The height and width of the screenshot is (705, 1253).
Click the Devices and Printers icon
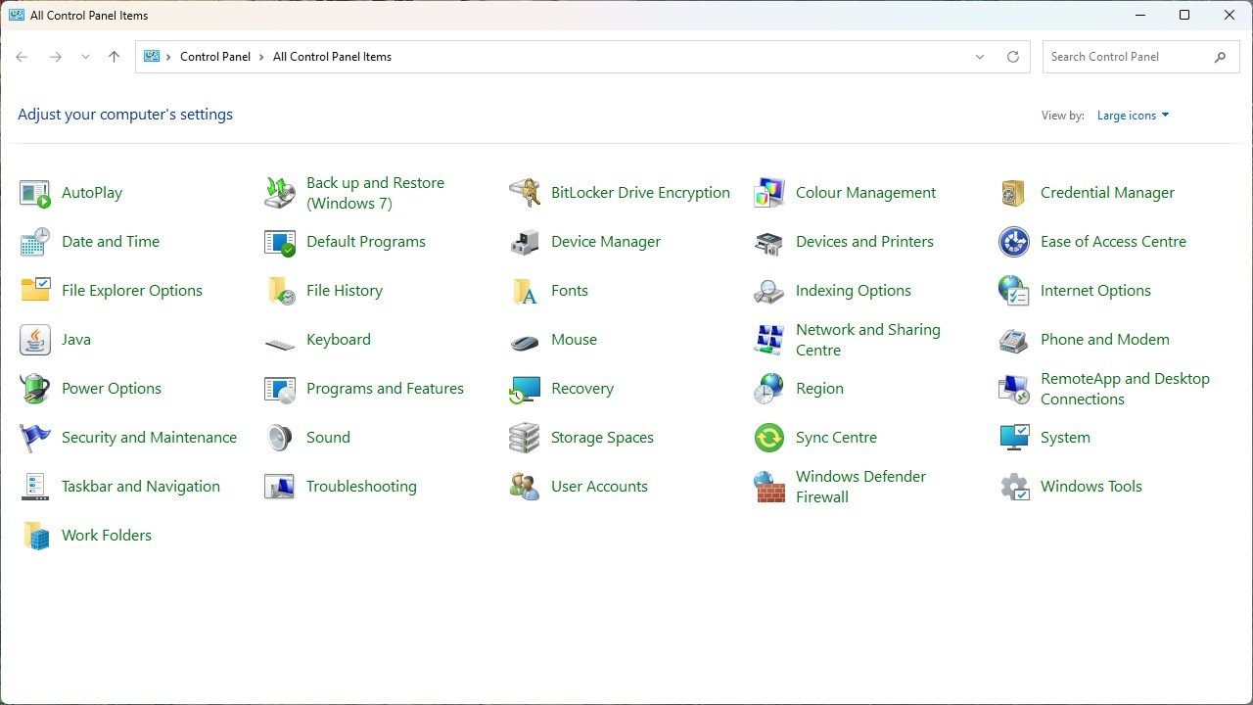[769, 242]
